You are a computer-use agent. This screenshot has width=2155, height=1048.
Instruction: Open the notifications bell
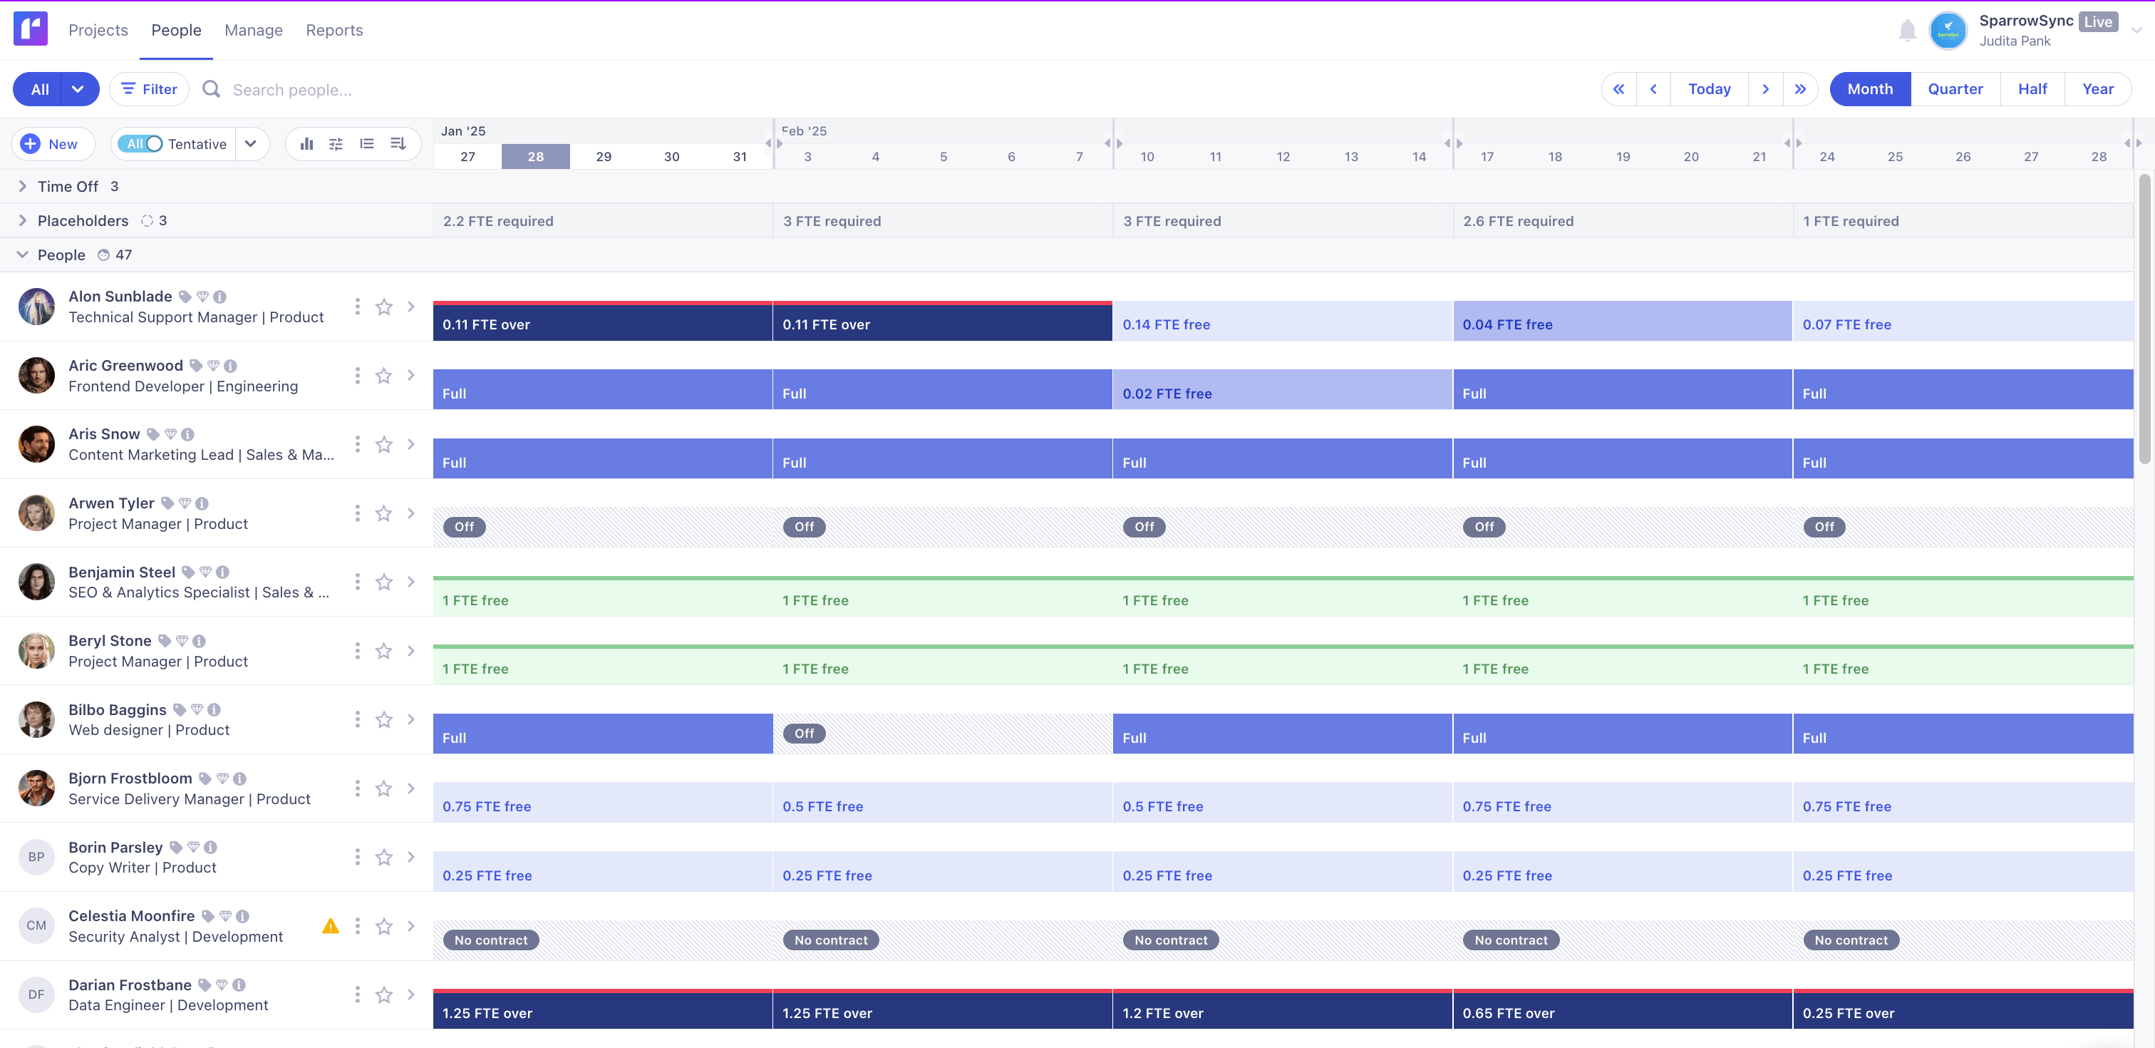point(1906,31)
